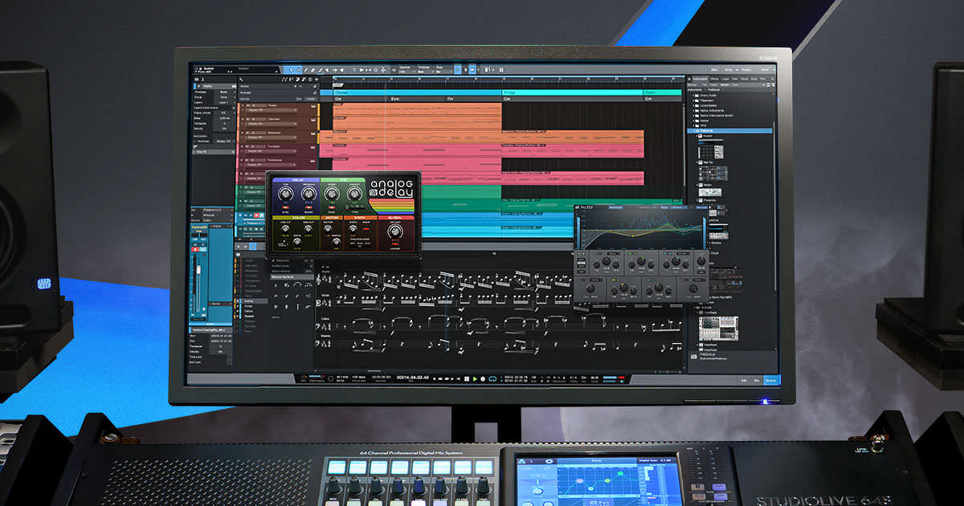Open the Mojito instrument thumbnail

[x=709, y=192]
